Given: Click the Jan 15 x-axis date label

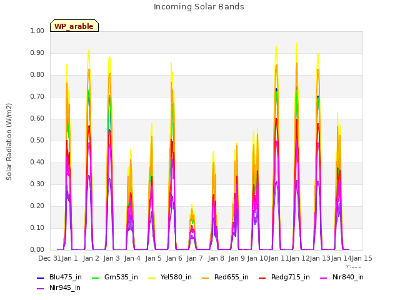Looking at the screenshot, I should [x=362, y=258].
